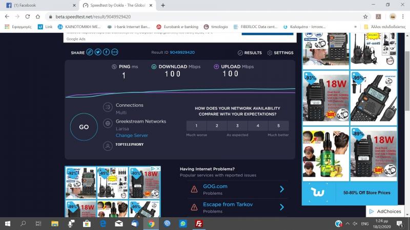Start the test with GO button
Screen dimensions: 410x230
point(84,127)
